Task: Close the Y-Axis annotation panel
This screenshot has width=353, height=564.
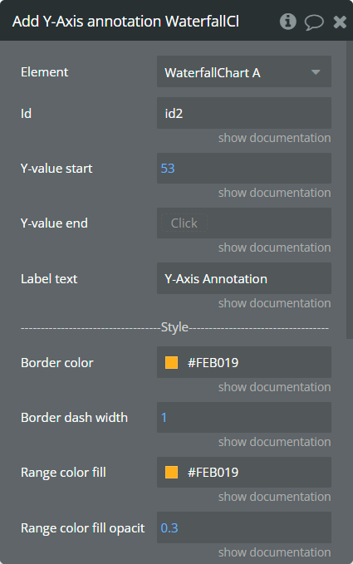Action: click(340, 22)
